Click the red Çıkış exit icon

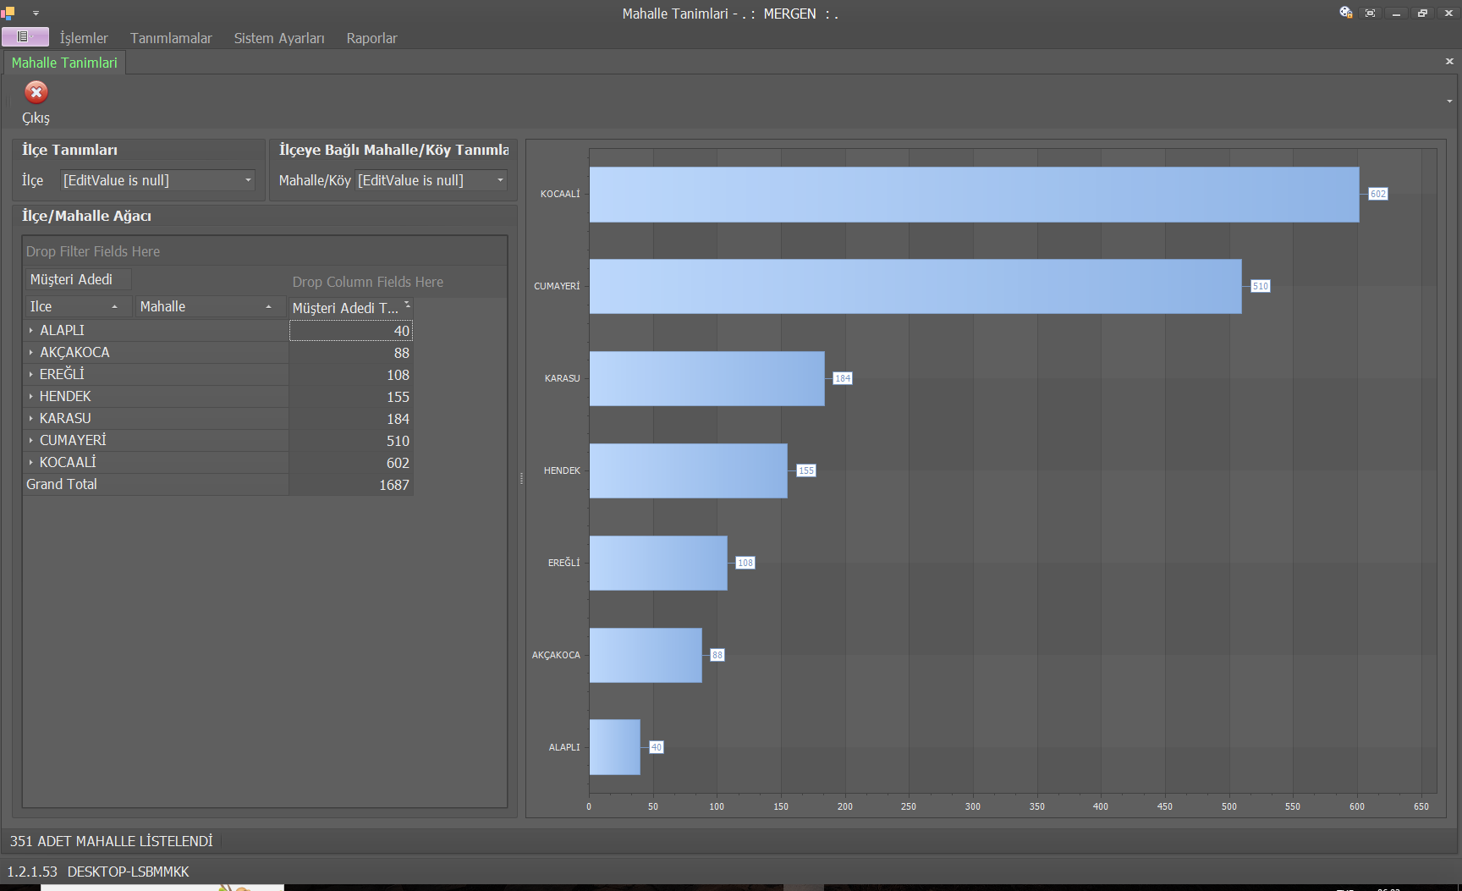(x=36, y=92)
